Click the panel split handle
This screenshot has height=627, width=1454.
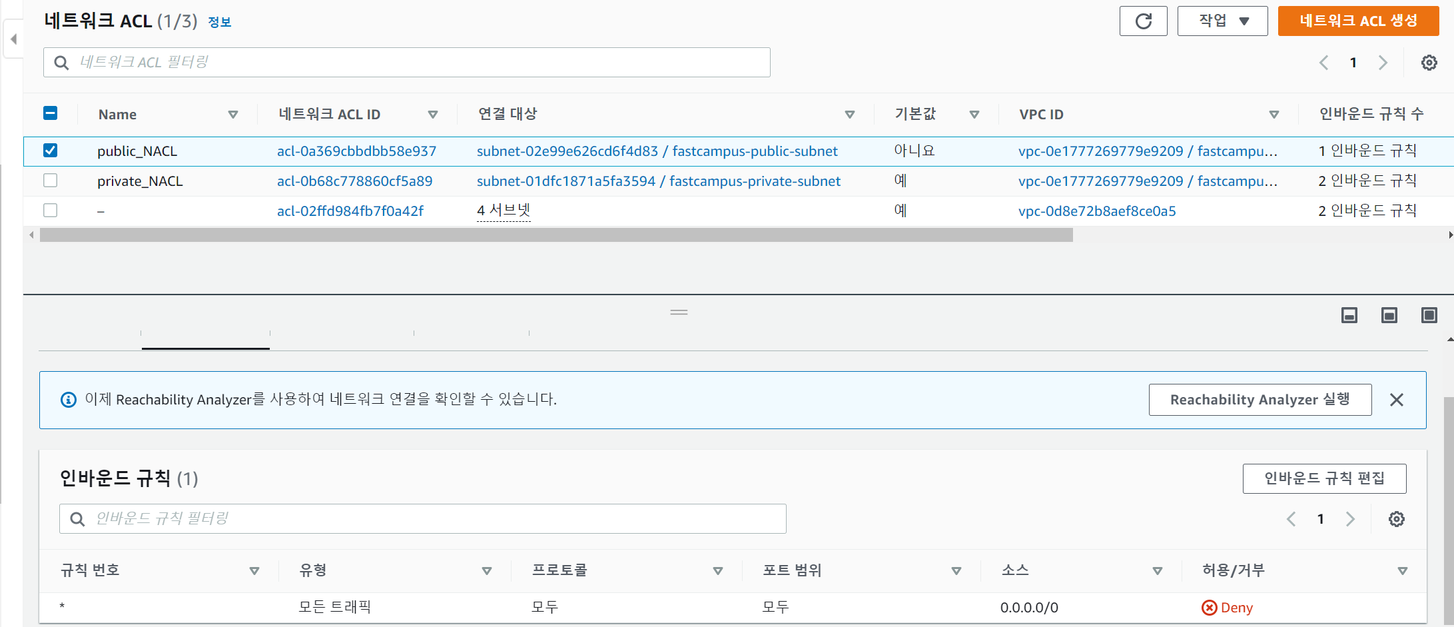click(x=679, y=312)
